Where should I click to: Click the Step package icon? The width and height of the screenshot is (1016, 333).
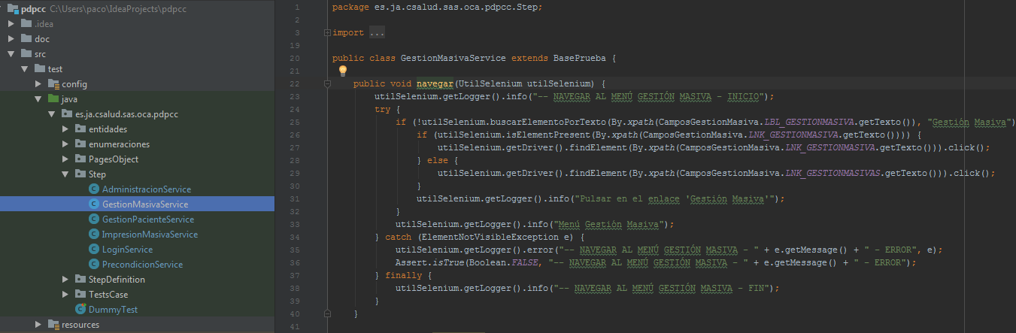coord(80,174)
